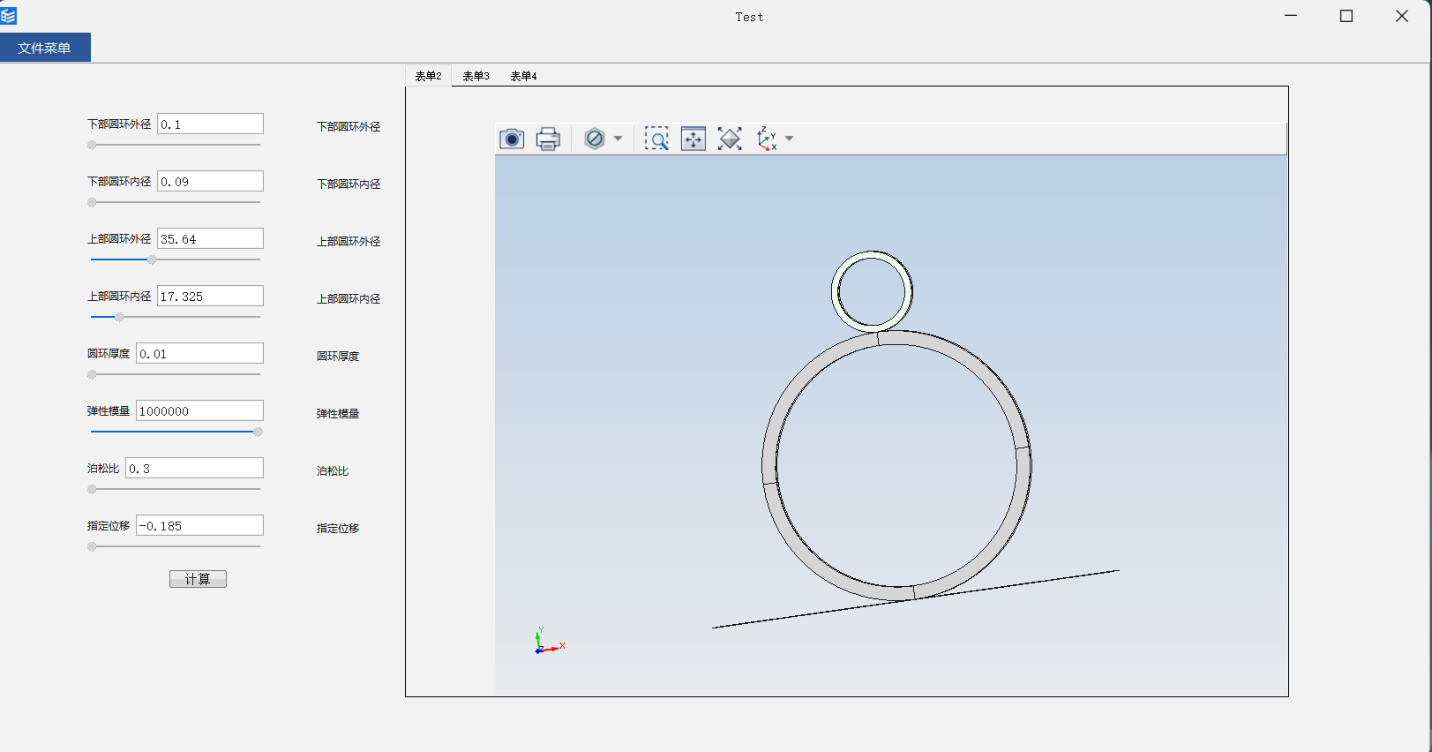1432x752 pixels.
Task: Click the 泊松比 input showing 0.3
Action: click(x=194, y=468)
